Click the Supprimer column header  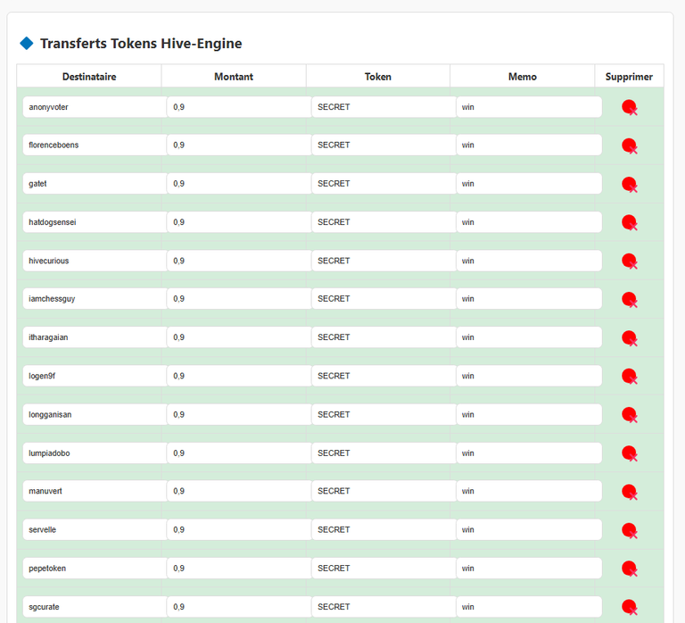click(x=629, y=77)
